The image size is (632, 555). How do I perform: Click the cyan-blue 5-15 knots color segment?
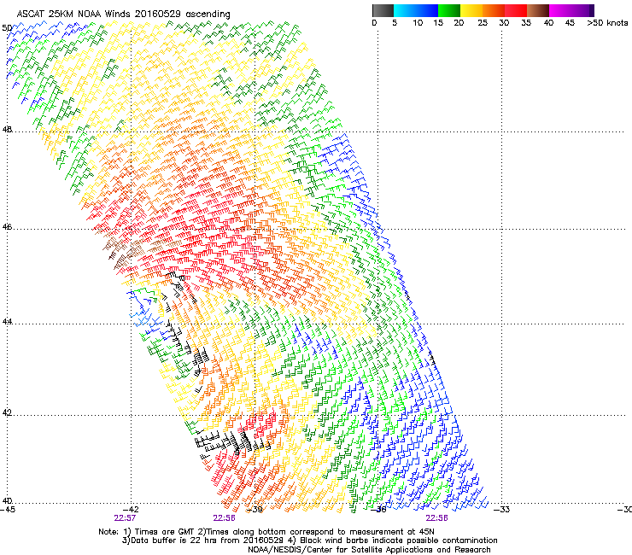[x=416, y=10]
